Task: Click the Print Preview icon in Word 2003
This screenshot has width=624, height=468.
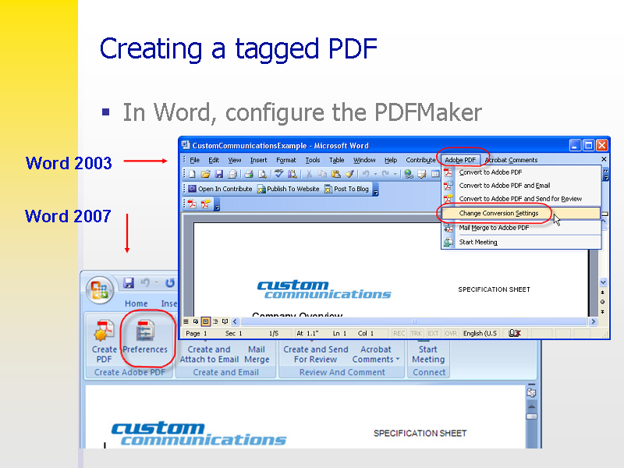Action: 262,174
